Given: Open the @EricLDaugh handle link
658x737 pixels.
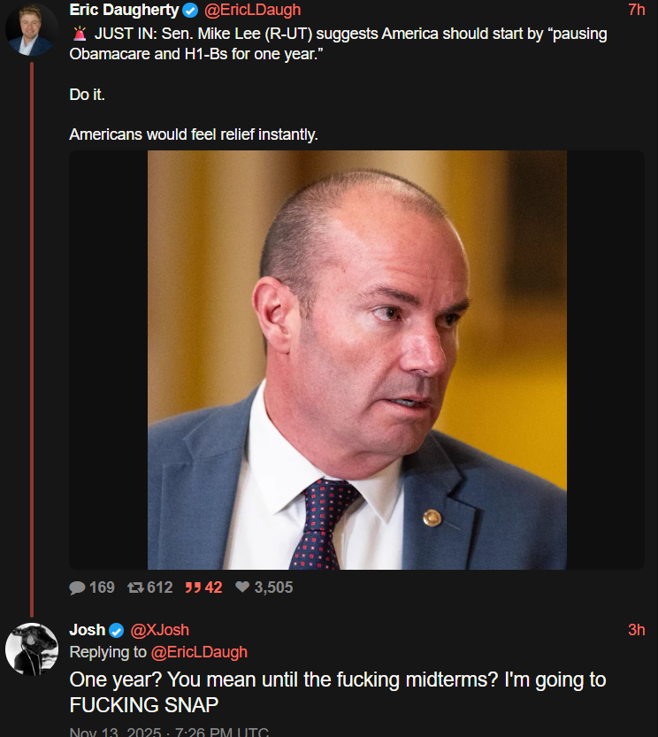Looking at the screenshot, I should (252, 10).
